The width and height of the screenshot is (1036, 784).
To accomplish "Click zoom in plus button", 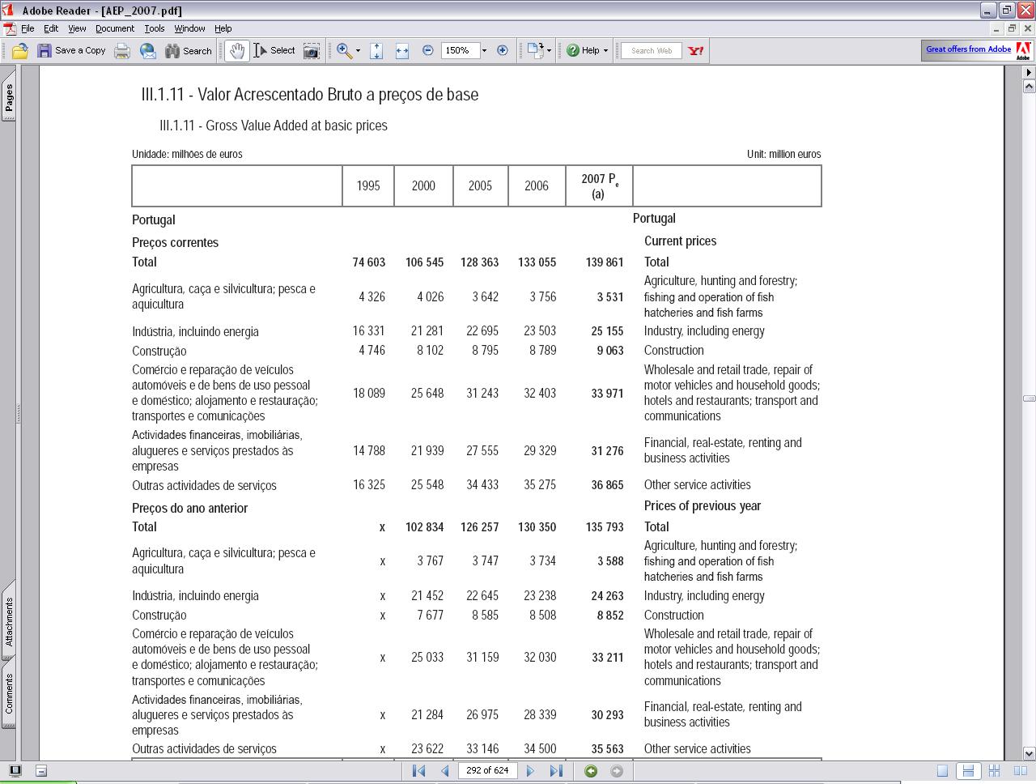I will pos(503,50).
